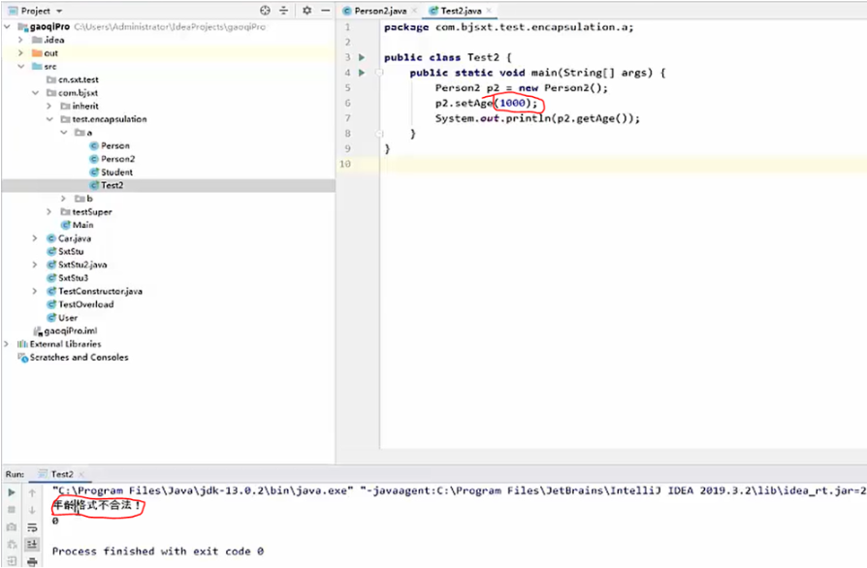The height and width of the screenshot is (568, 867).
Task: Collapse the gaoqiPro project root
Action: (7, 26)
